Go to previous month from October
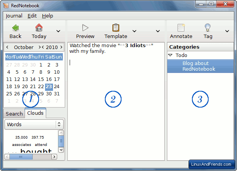The image size is (237, 171). (x=7, y=47)
